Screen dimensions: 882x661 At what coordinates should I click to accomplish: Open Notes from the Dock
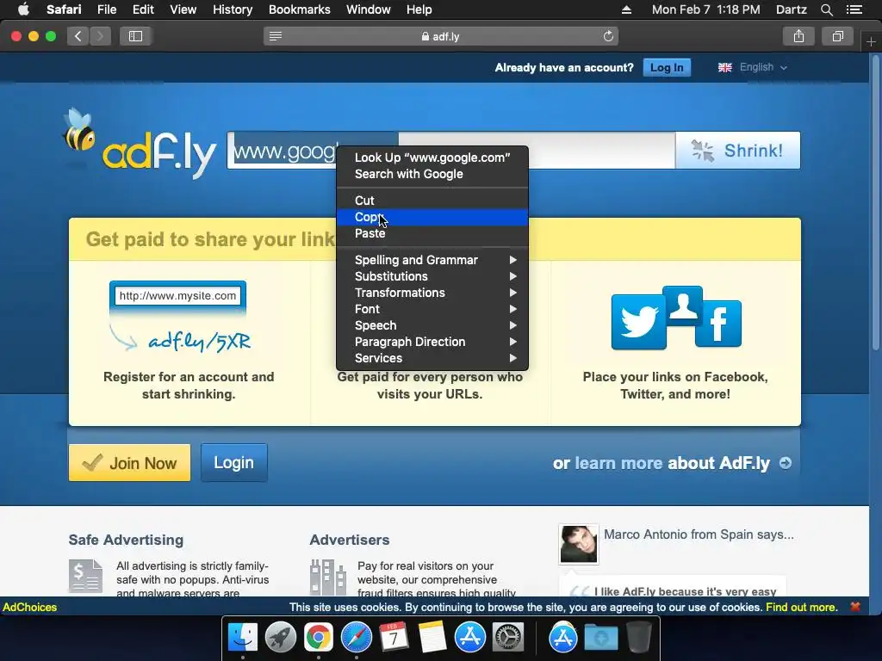(x=432, y=638)
